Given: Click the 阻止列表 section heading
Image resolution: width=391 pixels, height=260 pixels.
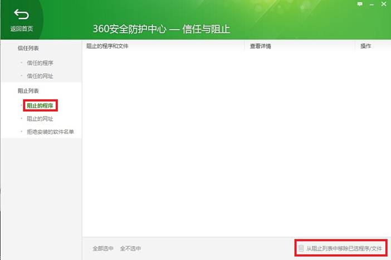Looking at the screenshot, I should (28, 90).
